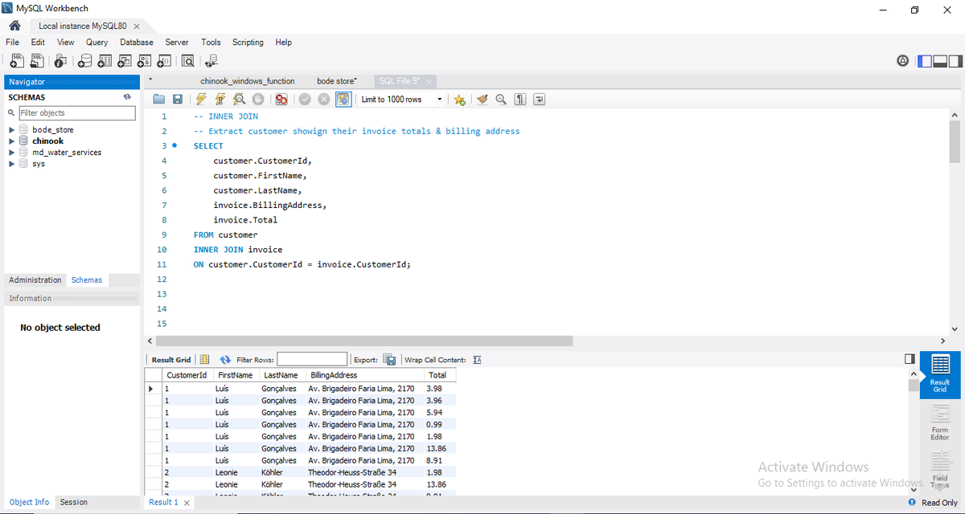Expand the md_water_services schema
The image size is (965, 514).
(11, 152)
